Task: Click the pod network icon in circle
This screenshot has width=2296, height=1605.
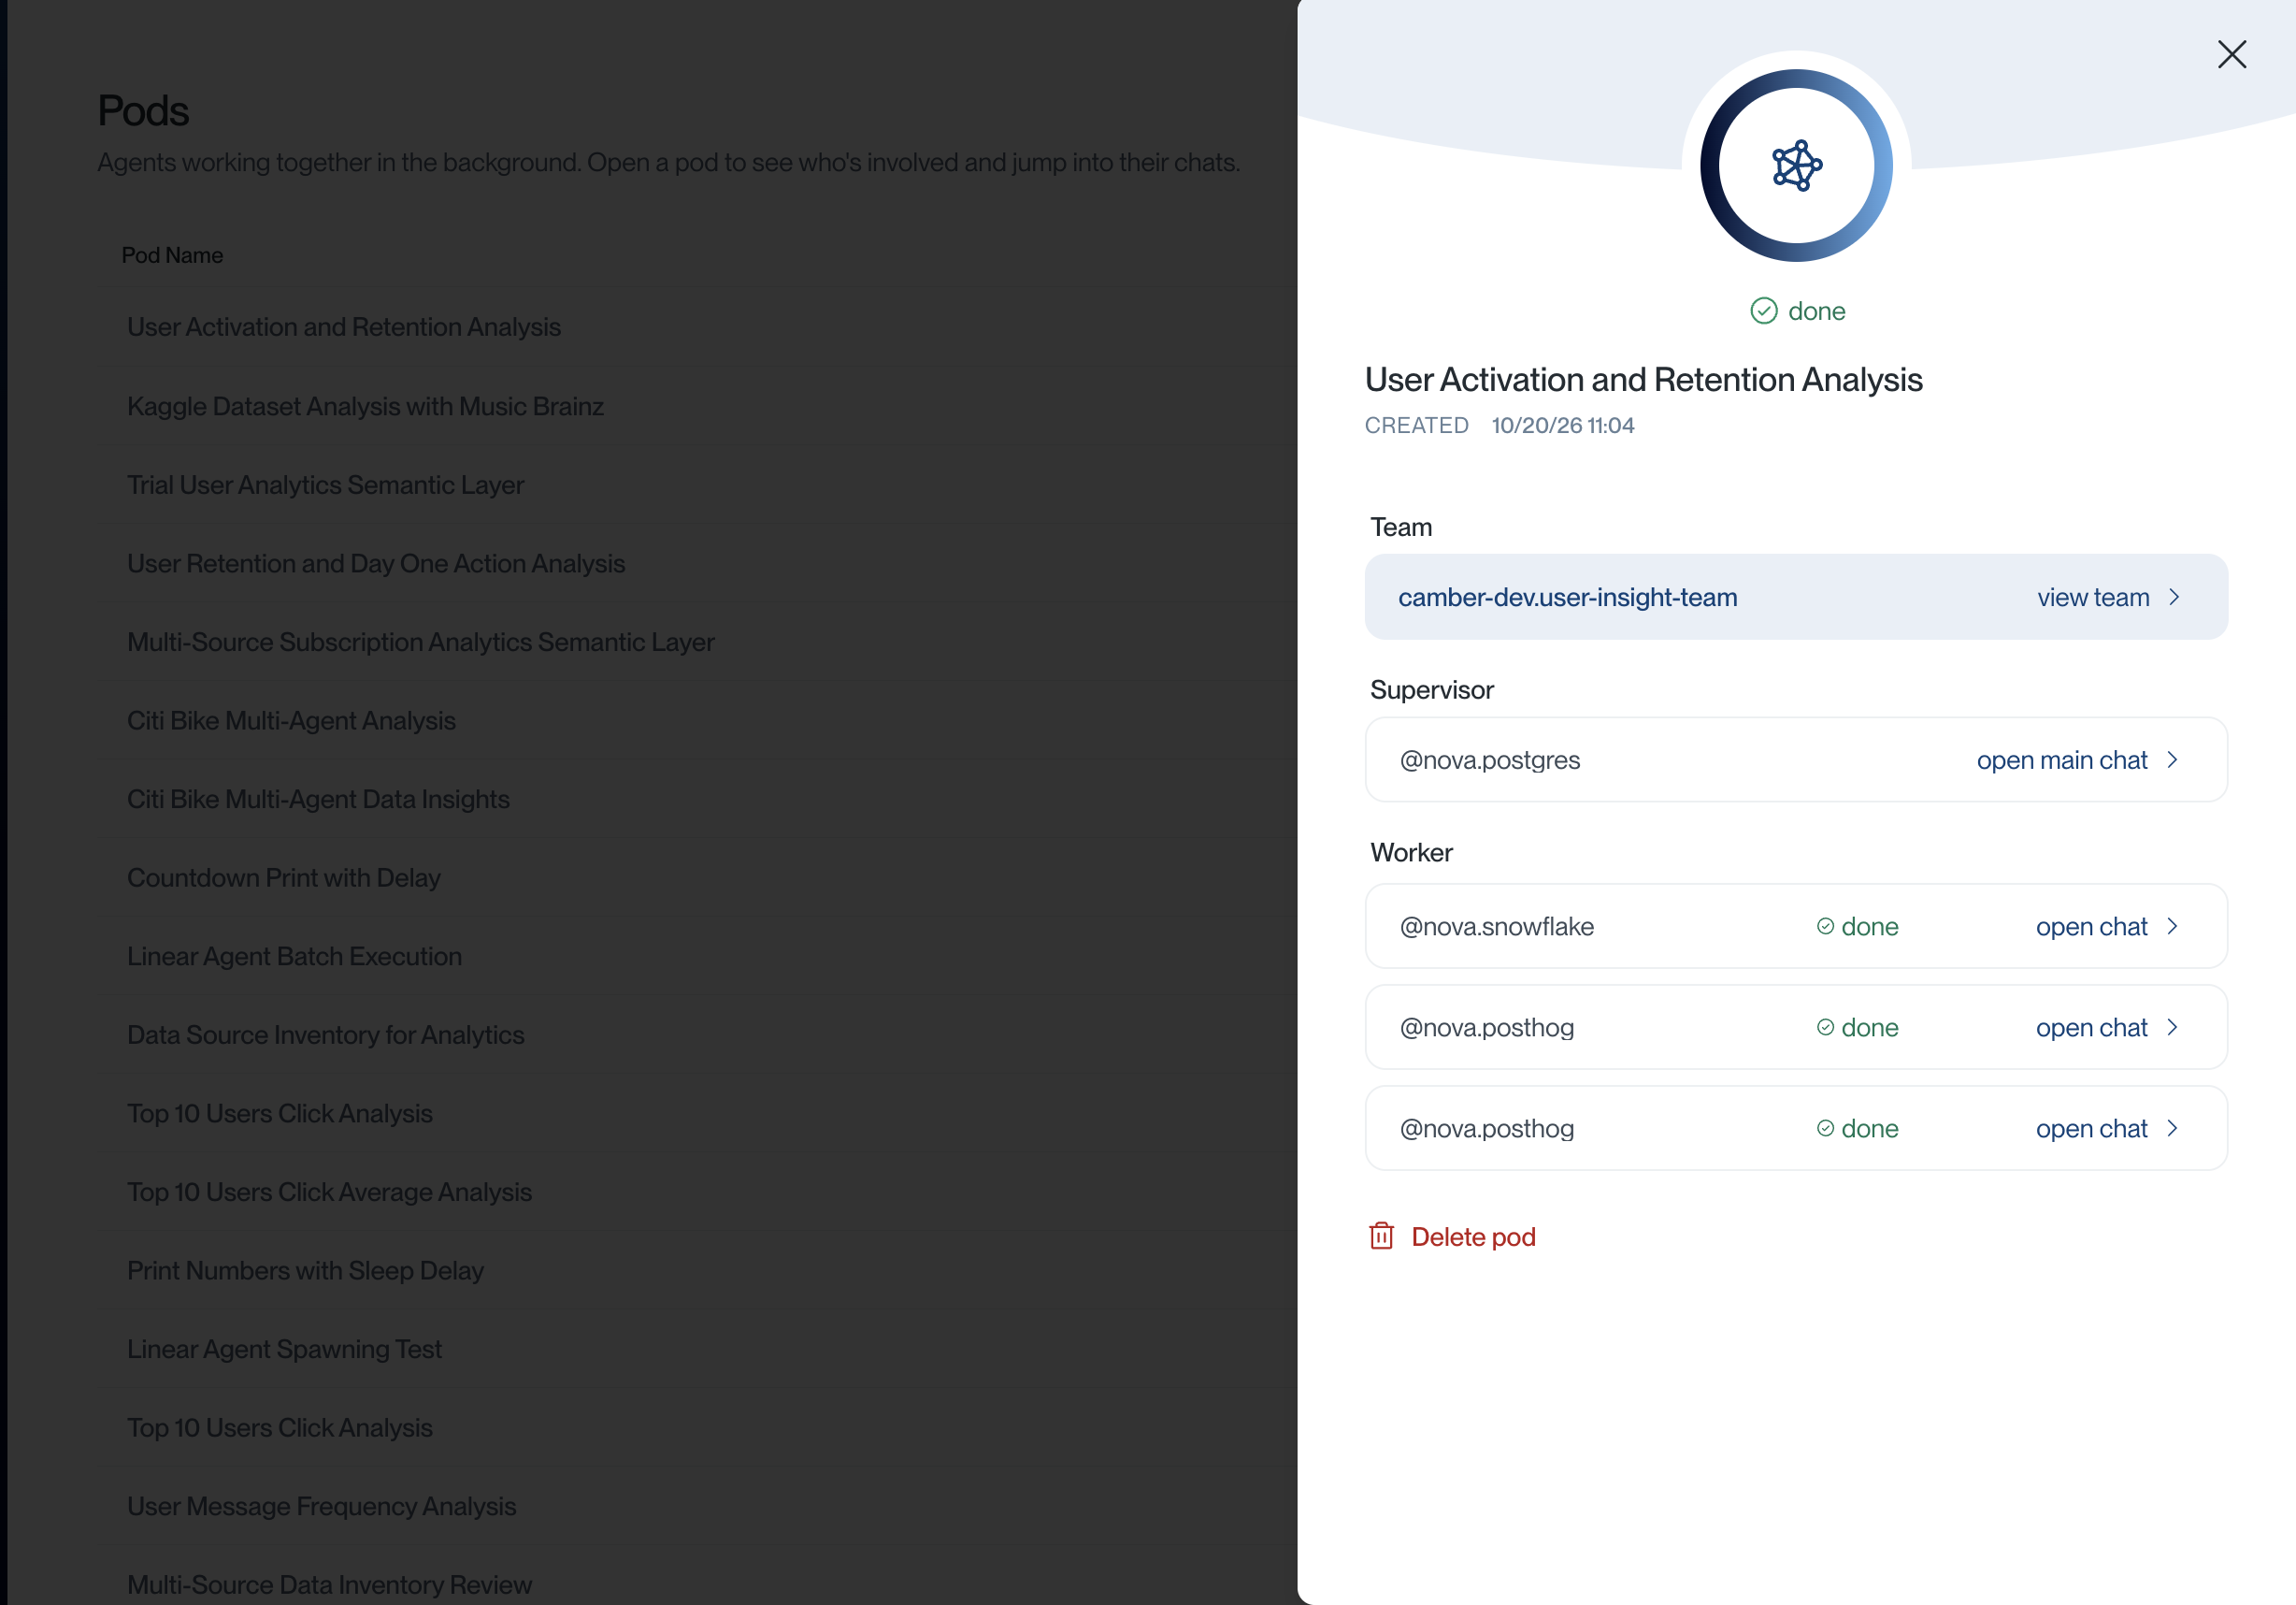Action: (x=1796, y=166)
